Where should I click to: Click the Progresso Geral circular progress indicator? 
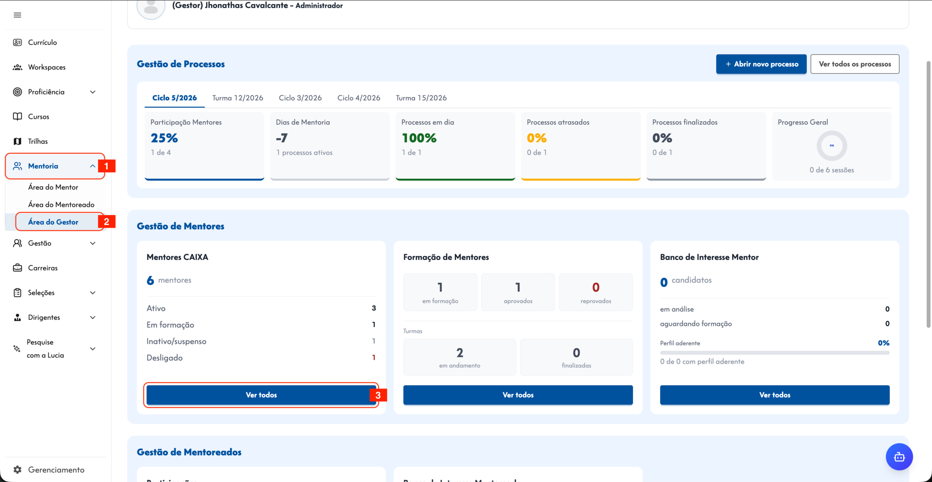[832, 146]
